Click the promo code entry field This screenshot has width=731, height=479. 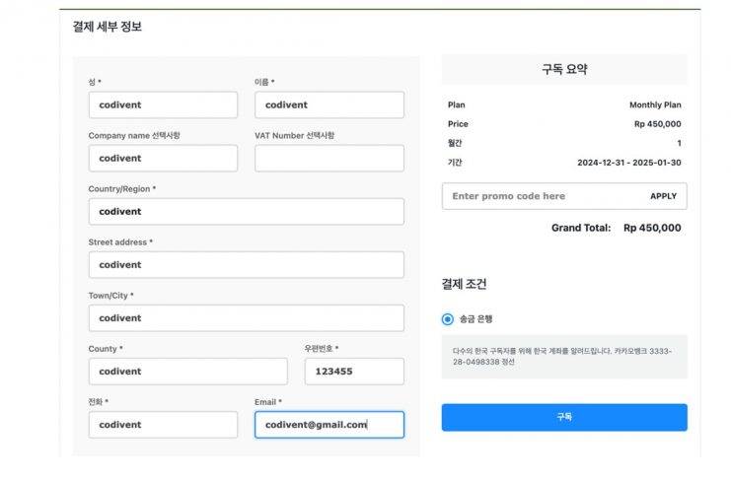tap(543, 196)
